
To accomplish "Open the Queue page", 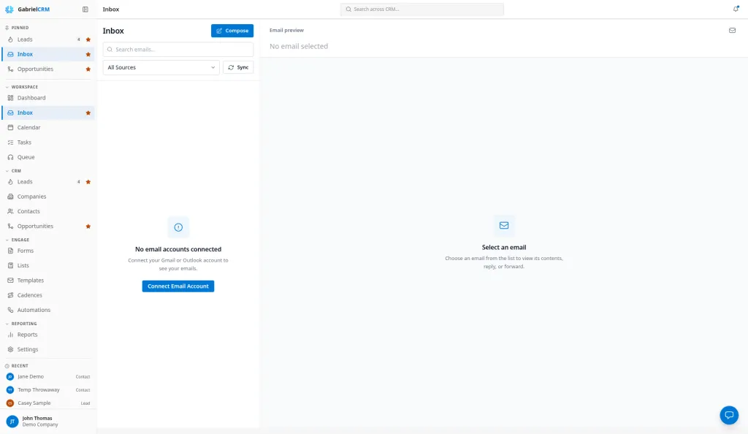I will point(47,157).
